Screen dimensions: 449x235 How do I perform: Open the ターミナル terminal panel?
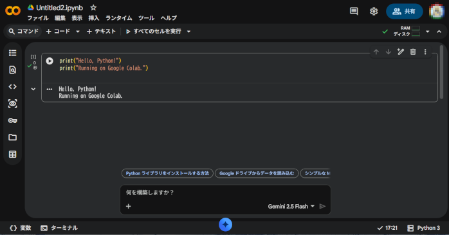(59, 228)
